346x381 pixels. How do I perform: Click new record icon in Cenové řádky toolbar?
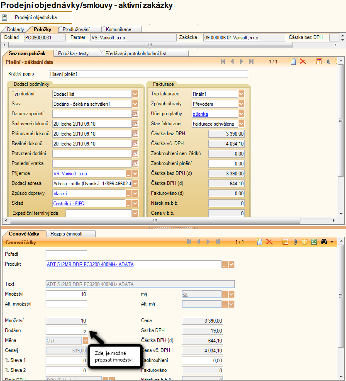tap(260, 242)
